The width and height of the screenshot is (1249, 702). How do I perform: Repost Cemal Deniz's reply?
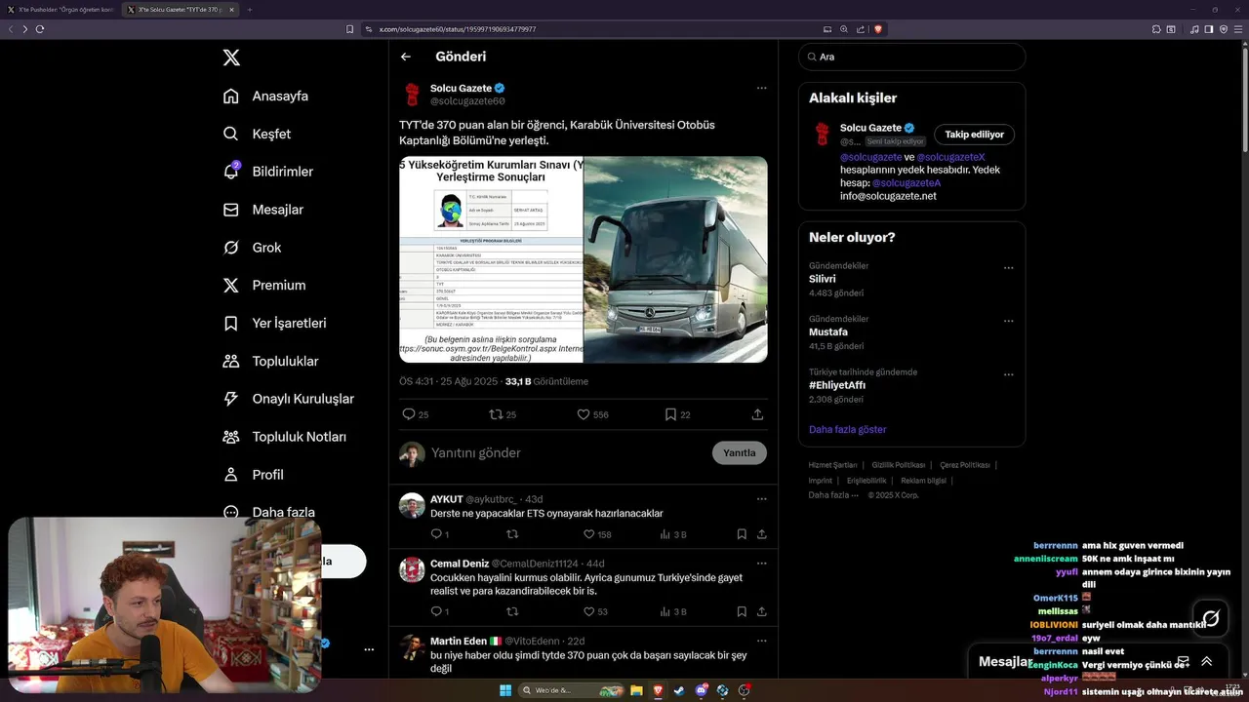[512, 612]
